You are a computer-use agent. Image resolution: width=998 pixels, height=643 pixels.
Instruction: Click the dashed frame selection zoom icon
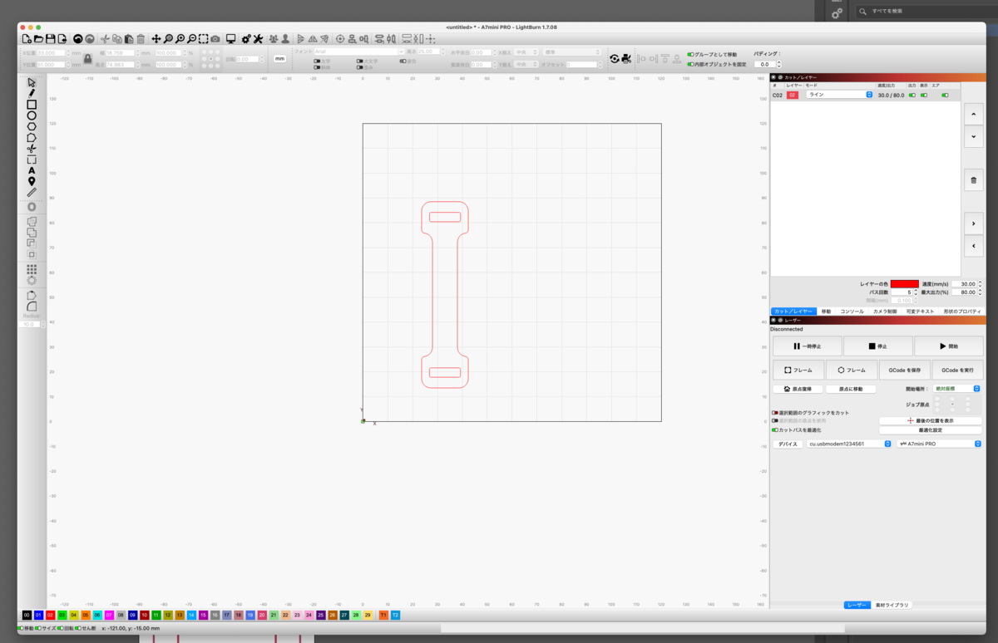pos(203,38)
